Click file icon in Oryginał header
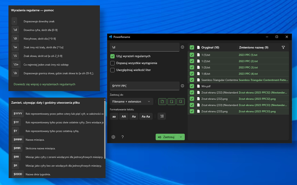 [x=198, y=48]
